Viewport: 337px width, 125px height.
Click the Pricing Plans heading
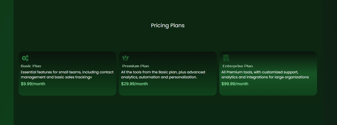pyautogui.click(x=168, y=25)
